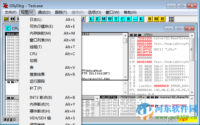Image resolution: width=200 pixels, height=125 pixels.
Task: Open Run trace dots toolbar button
Action: [135, 19]
